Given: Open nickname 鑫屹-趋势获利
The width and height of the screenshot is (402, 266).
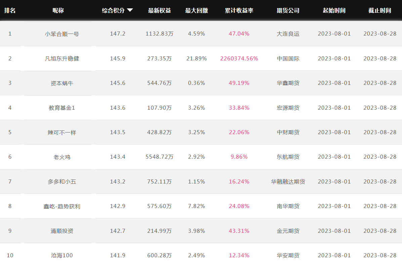Looking at the screenshot, I should coord(62,206).
